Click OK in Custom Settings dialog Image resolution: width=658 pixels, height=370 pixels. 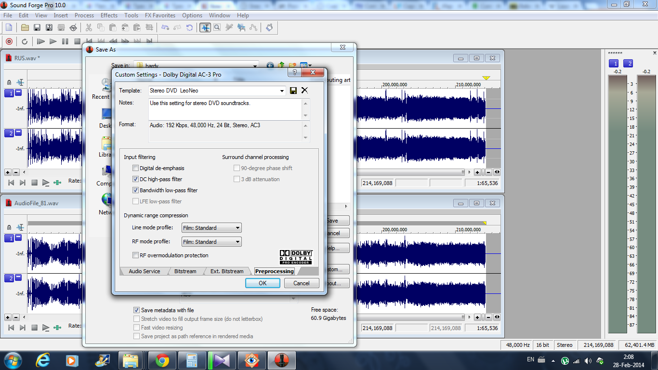click(x=263, y=283)
